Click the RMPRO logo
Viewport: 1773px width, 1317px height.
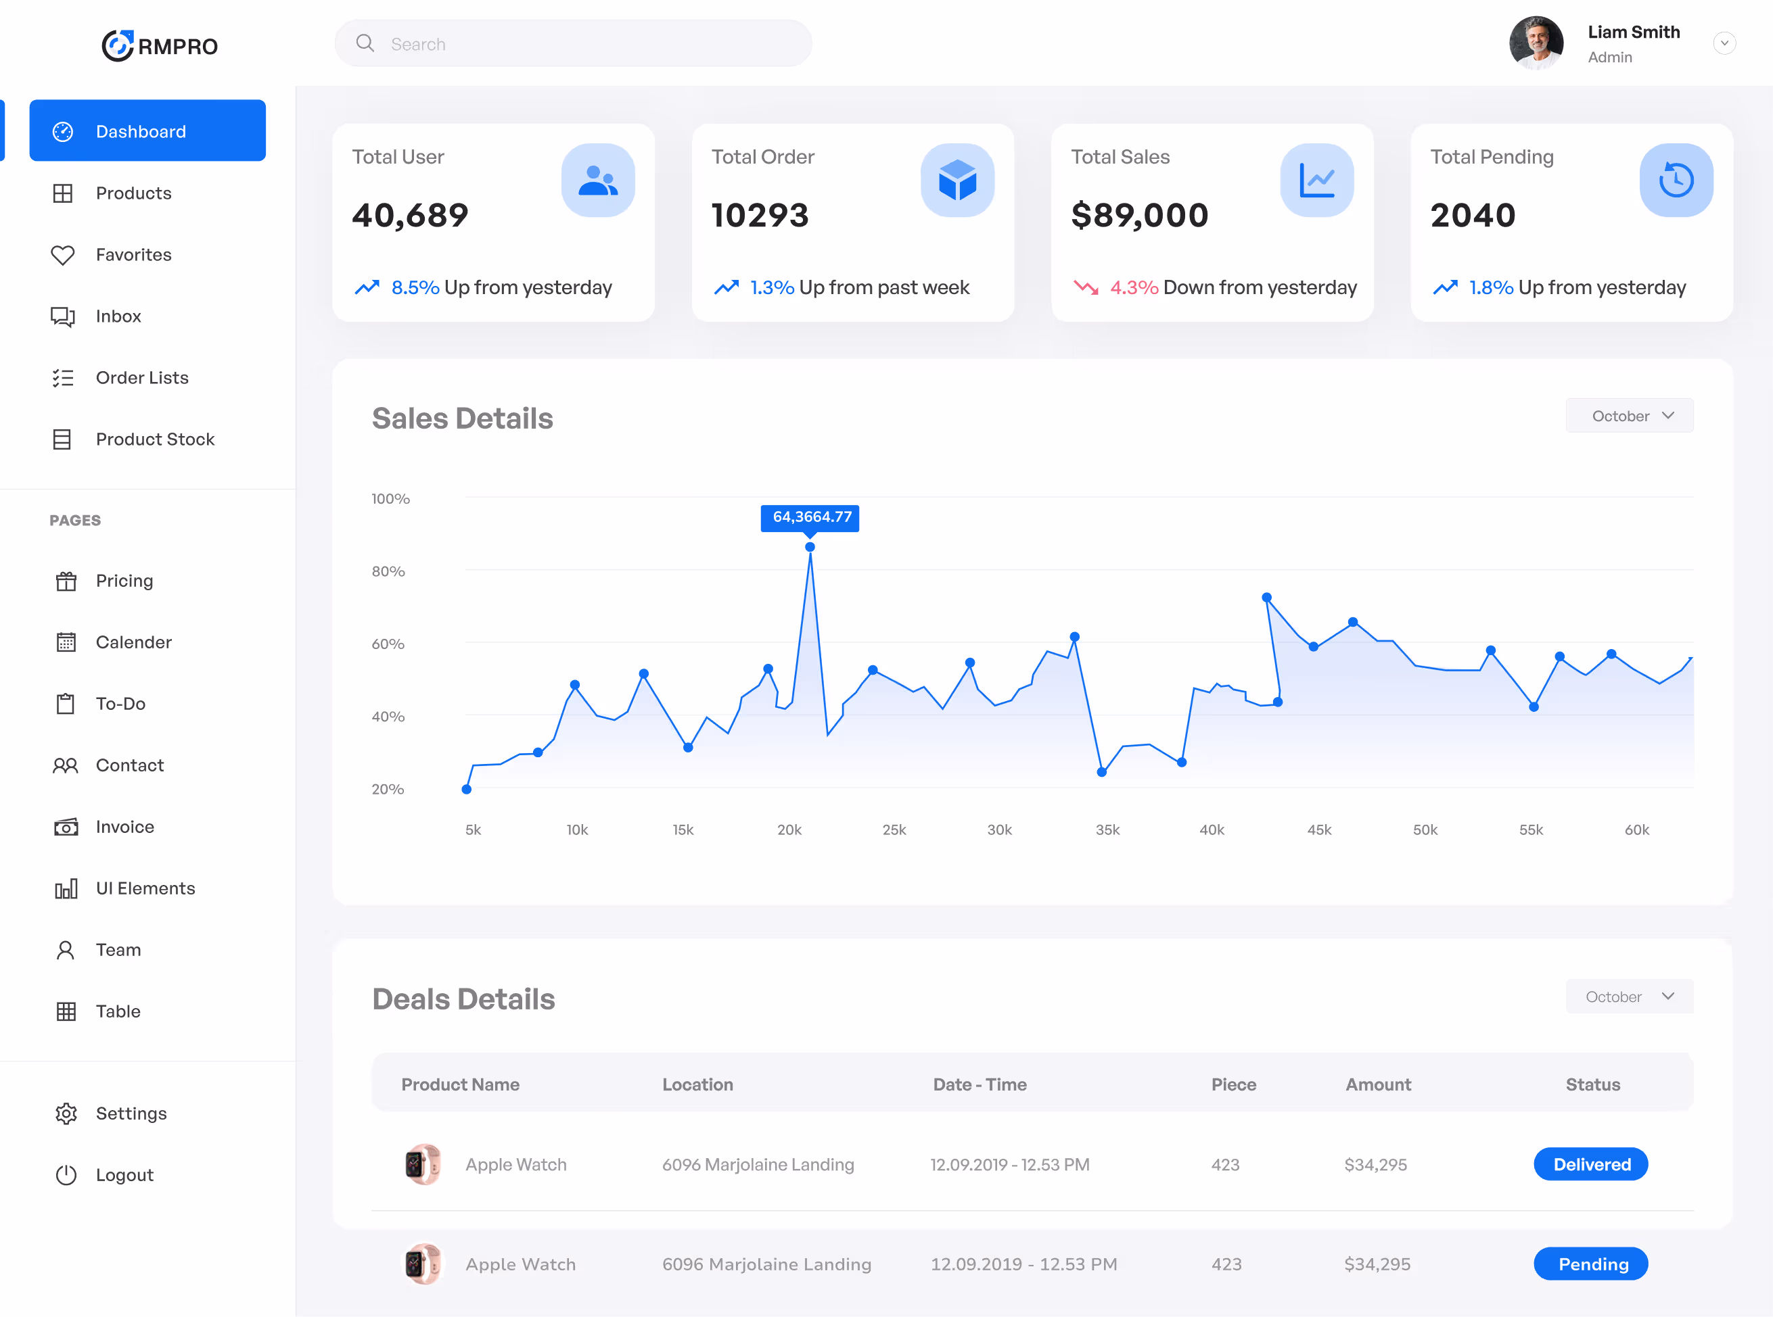[160, 45]
